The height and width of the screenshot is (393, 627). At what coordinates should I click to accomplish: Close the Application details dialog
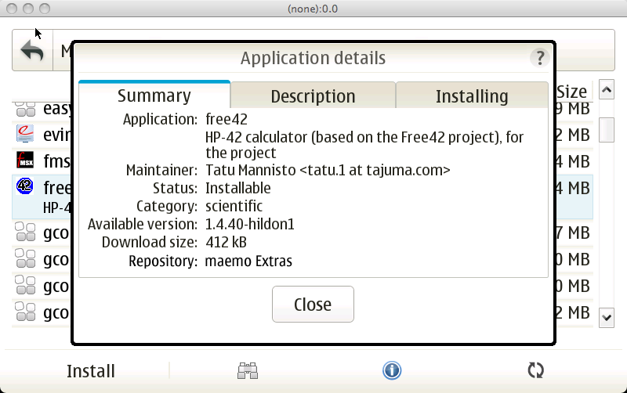point(313,305)
